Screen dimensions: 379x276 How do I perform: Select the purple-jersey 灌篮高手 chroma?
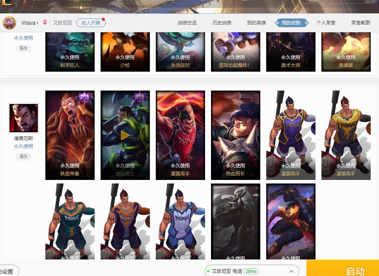click(x=291, y=135)
